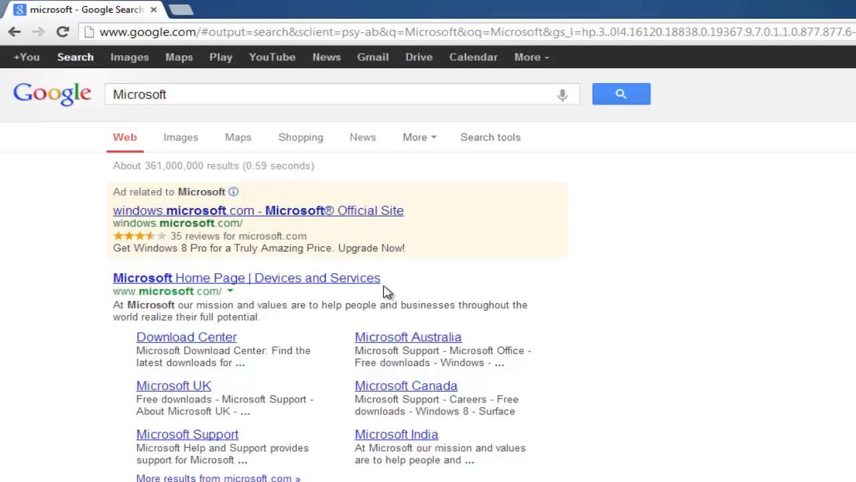
Task: Open Gmail from the black bar
Action: (x=372, y=57)
